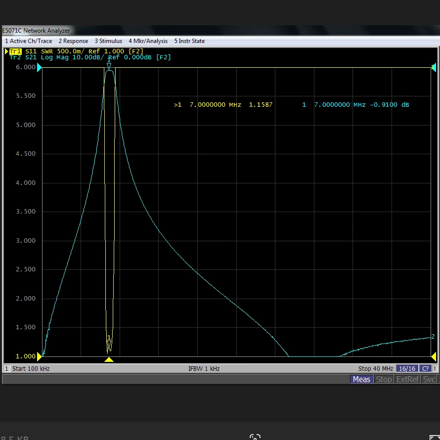440x440 pixels.
Task: Click the yellow reference arrow at 1.000 level
Action: (x=39, y=356)
